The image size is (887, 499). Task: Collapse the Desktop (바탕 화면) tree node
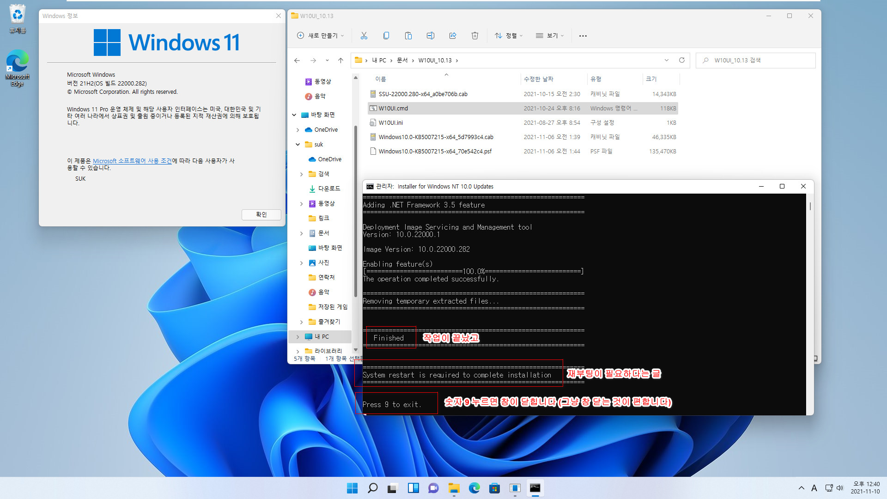click(294, 115)
